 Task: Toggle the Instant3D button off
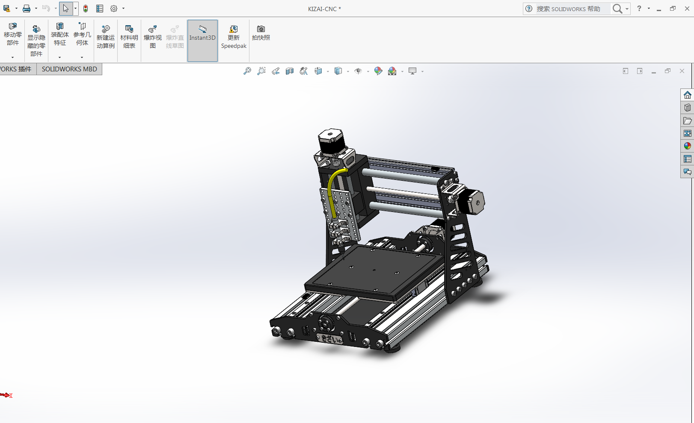(x=202, y=37)
